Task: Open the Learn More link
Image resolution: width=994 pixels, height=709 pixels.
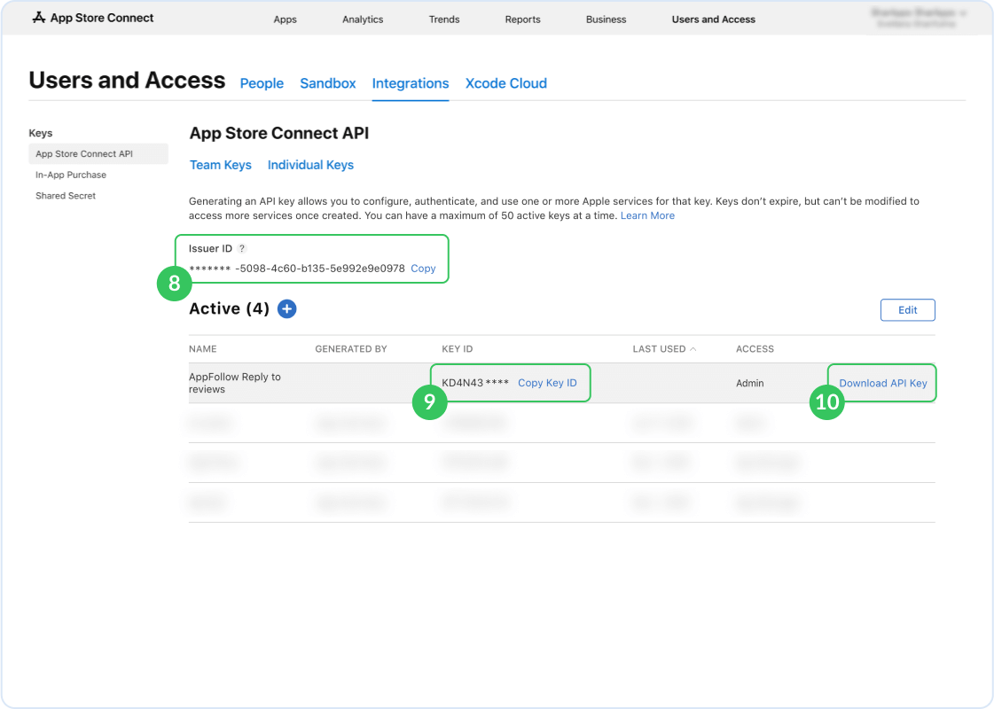Action: [x=647, y=215]
